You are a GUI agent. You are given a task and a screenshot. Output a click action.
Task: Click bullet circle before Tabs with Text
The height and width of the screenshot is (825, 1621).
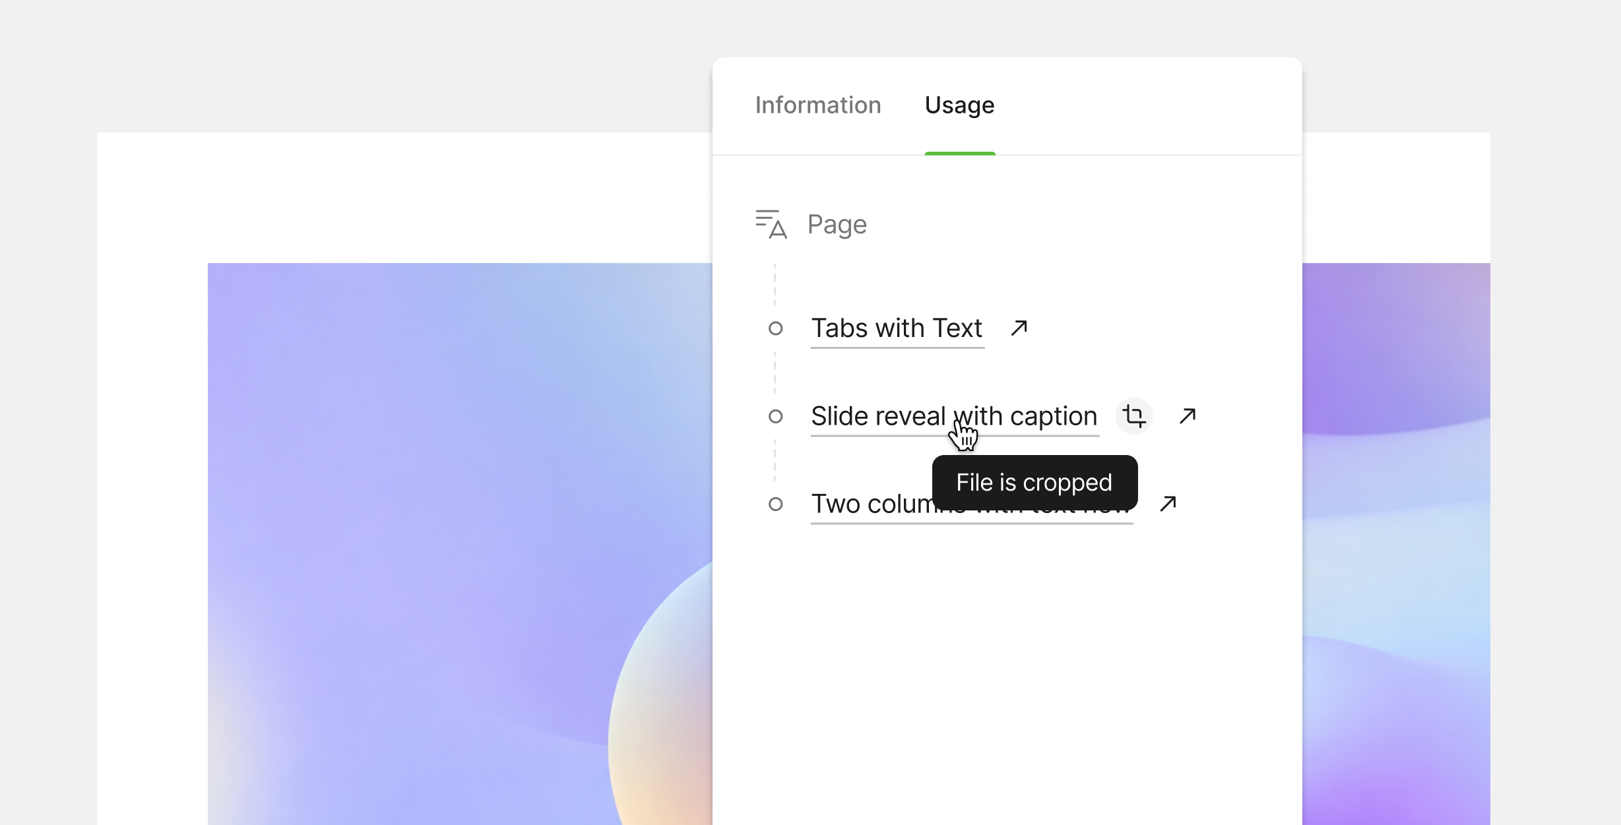[x=776, y=328]
